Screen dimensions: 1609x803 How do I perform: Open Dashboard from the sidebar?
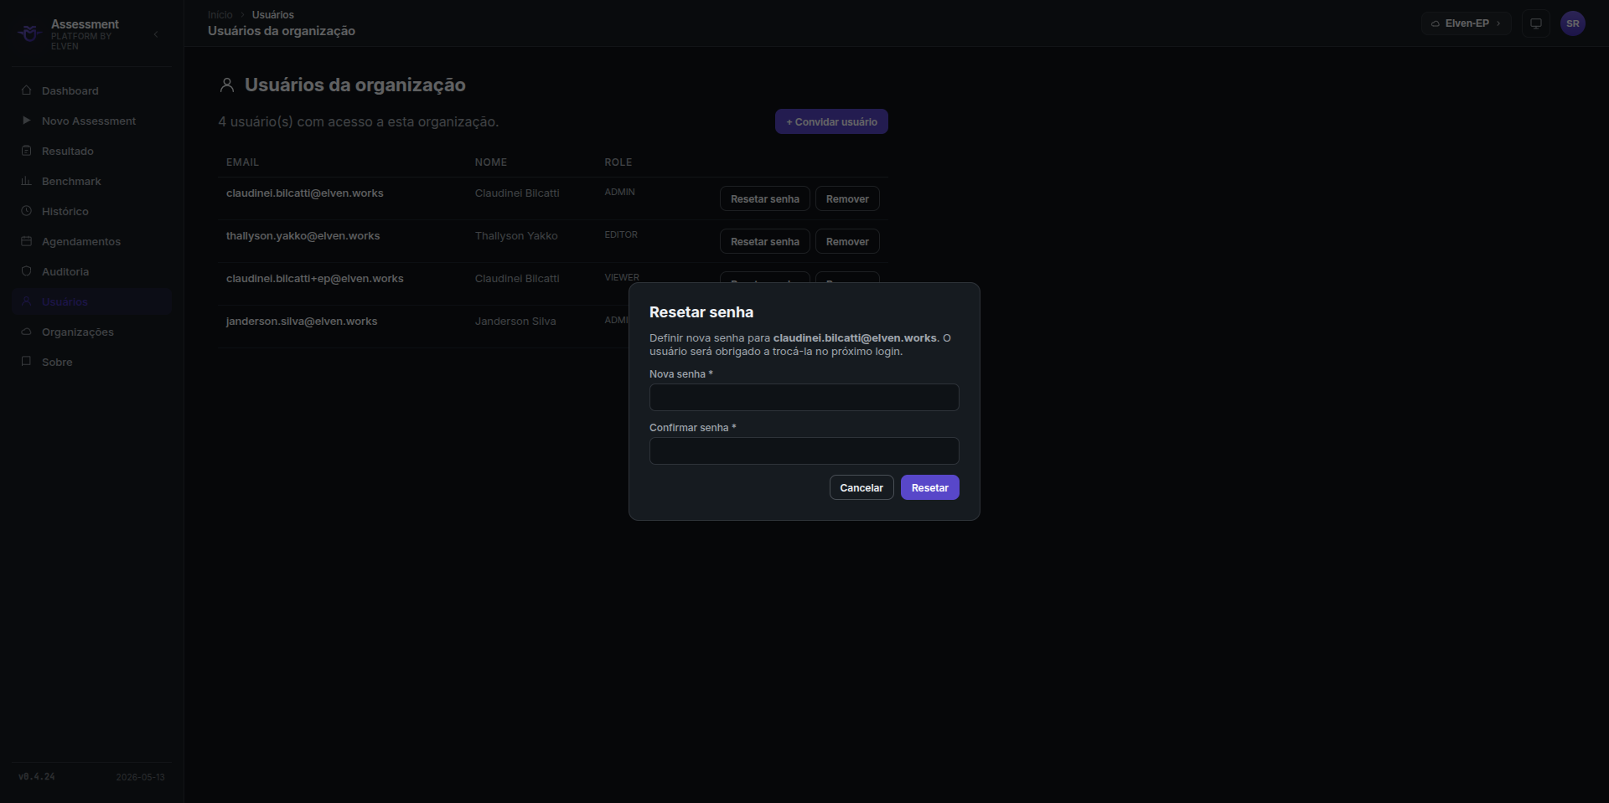click(x=92, y=90)
